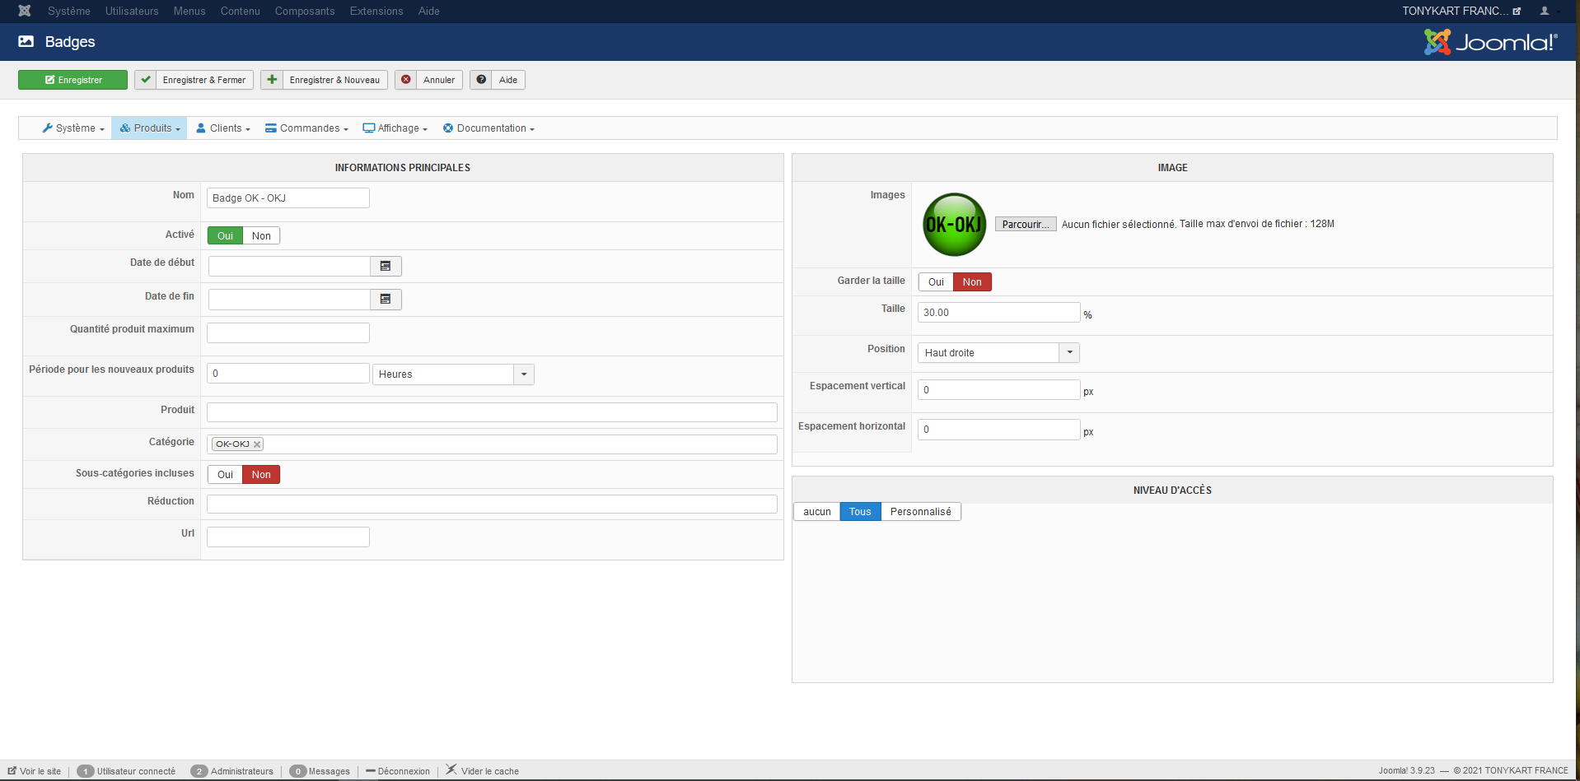Click Parcourir... to choose image file
Viewport: 1580px width, 781px height.
tap(1026, 224)
